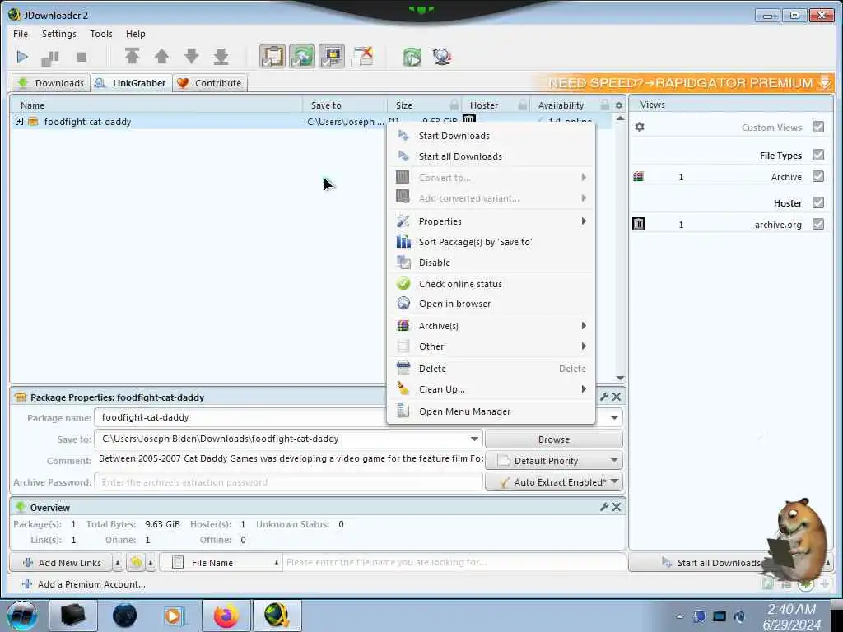843x632 pixels.
Task: Click Move to top arrow icon
Action: pyautogui.click(x=132, y=56)
